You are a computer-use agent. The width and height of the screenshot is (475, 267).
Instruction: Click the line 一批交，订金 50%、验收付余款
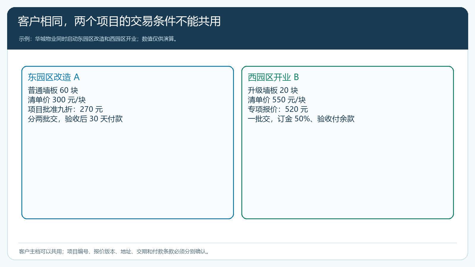[301, 119]
